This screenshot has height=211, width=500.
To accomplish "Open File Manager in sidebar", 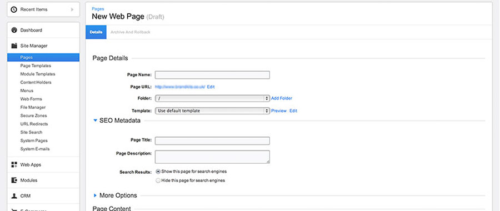I will (33, 107).
